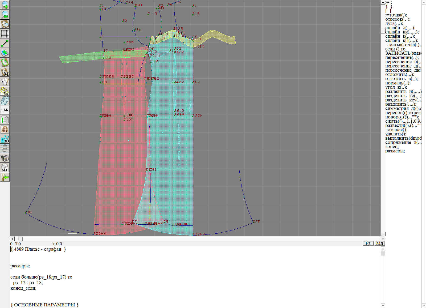Viewport: 426px width, 308px height.
Task: Open the ALG algorithm document icon
Action: click(x=5, y=168)
